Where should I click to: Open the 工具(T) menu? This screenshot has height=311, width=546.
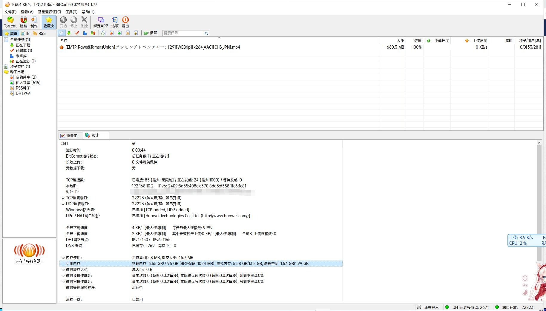tap(71, 12)
